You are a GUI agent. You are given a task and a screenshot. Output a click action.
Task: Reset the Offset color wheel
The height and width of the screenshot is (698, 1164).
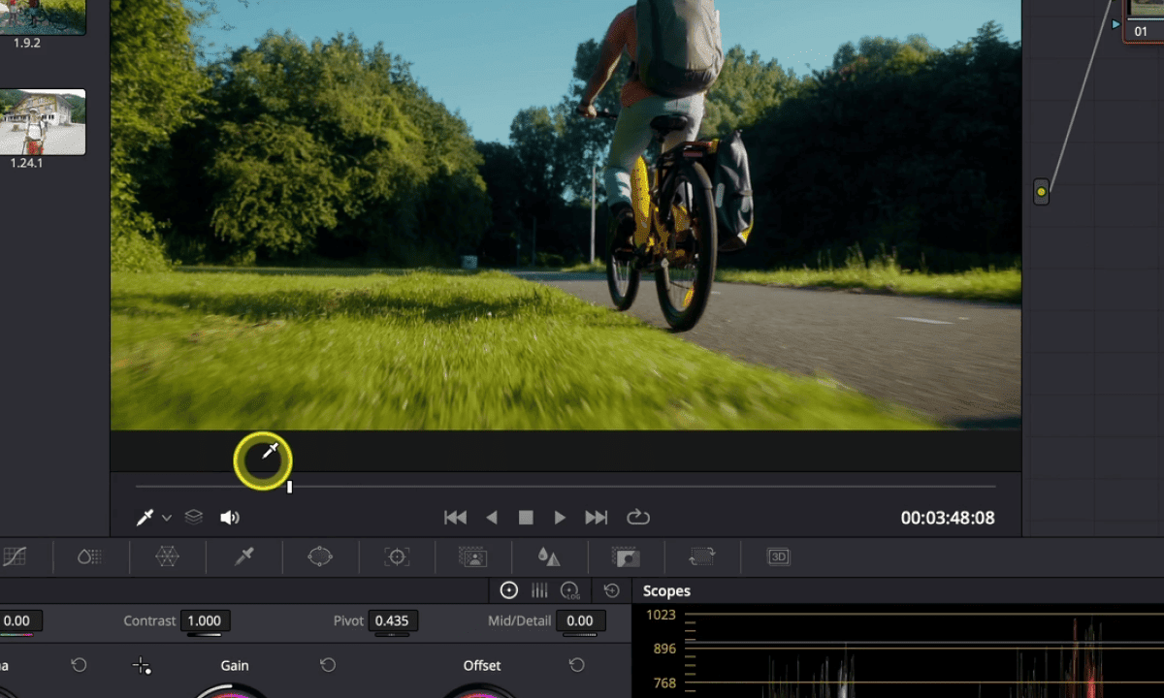pos(577,665)
